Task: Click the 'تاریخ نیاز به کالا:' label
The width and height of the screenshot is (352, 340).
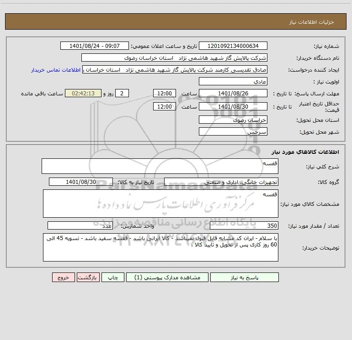Action: coord(136,182)
